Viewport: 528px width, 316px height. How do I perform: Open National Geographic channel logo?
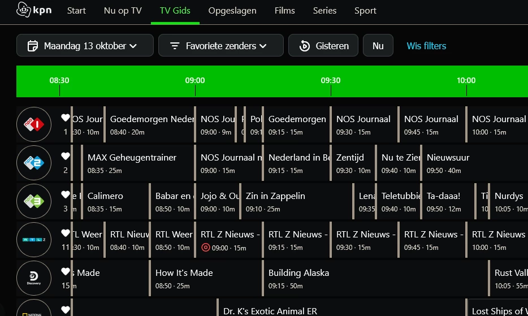pyautogui.click(x=34, y=311)
